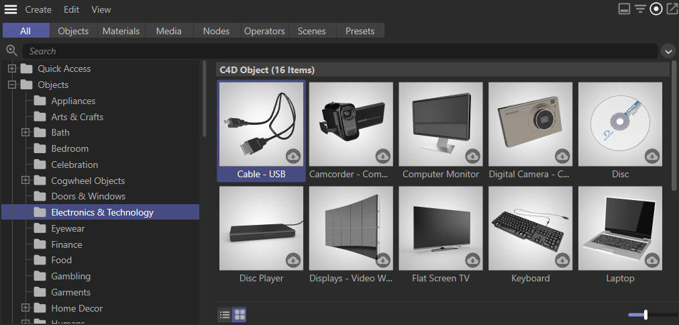Open the Create menu

[38, 9]
